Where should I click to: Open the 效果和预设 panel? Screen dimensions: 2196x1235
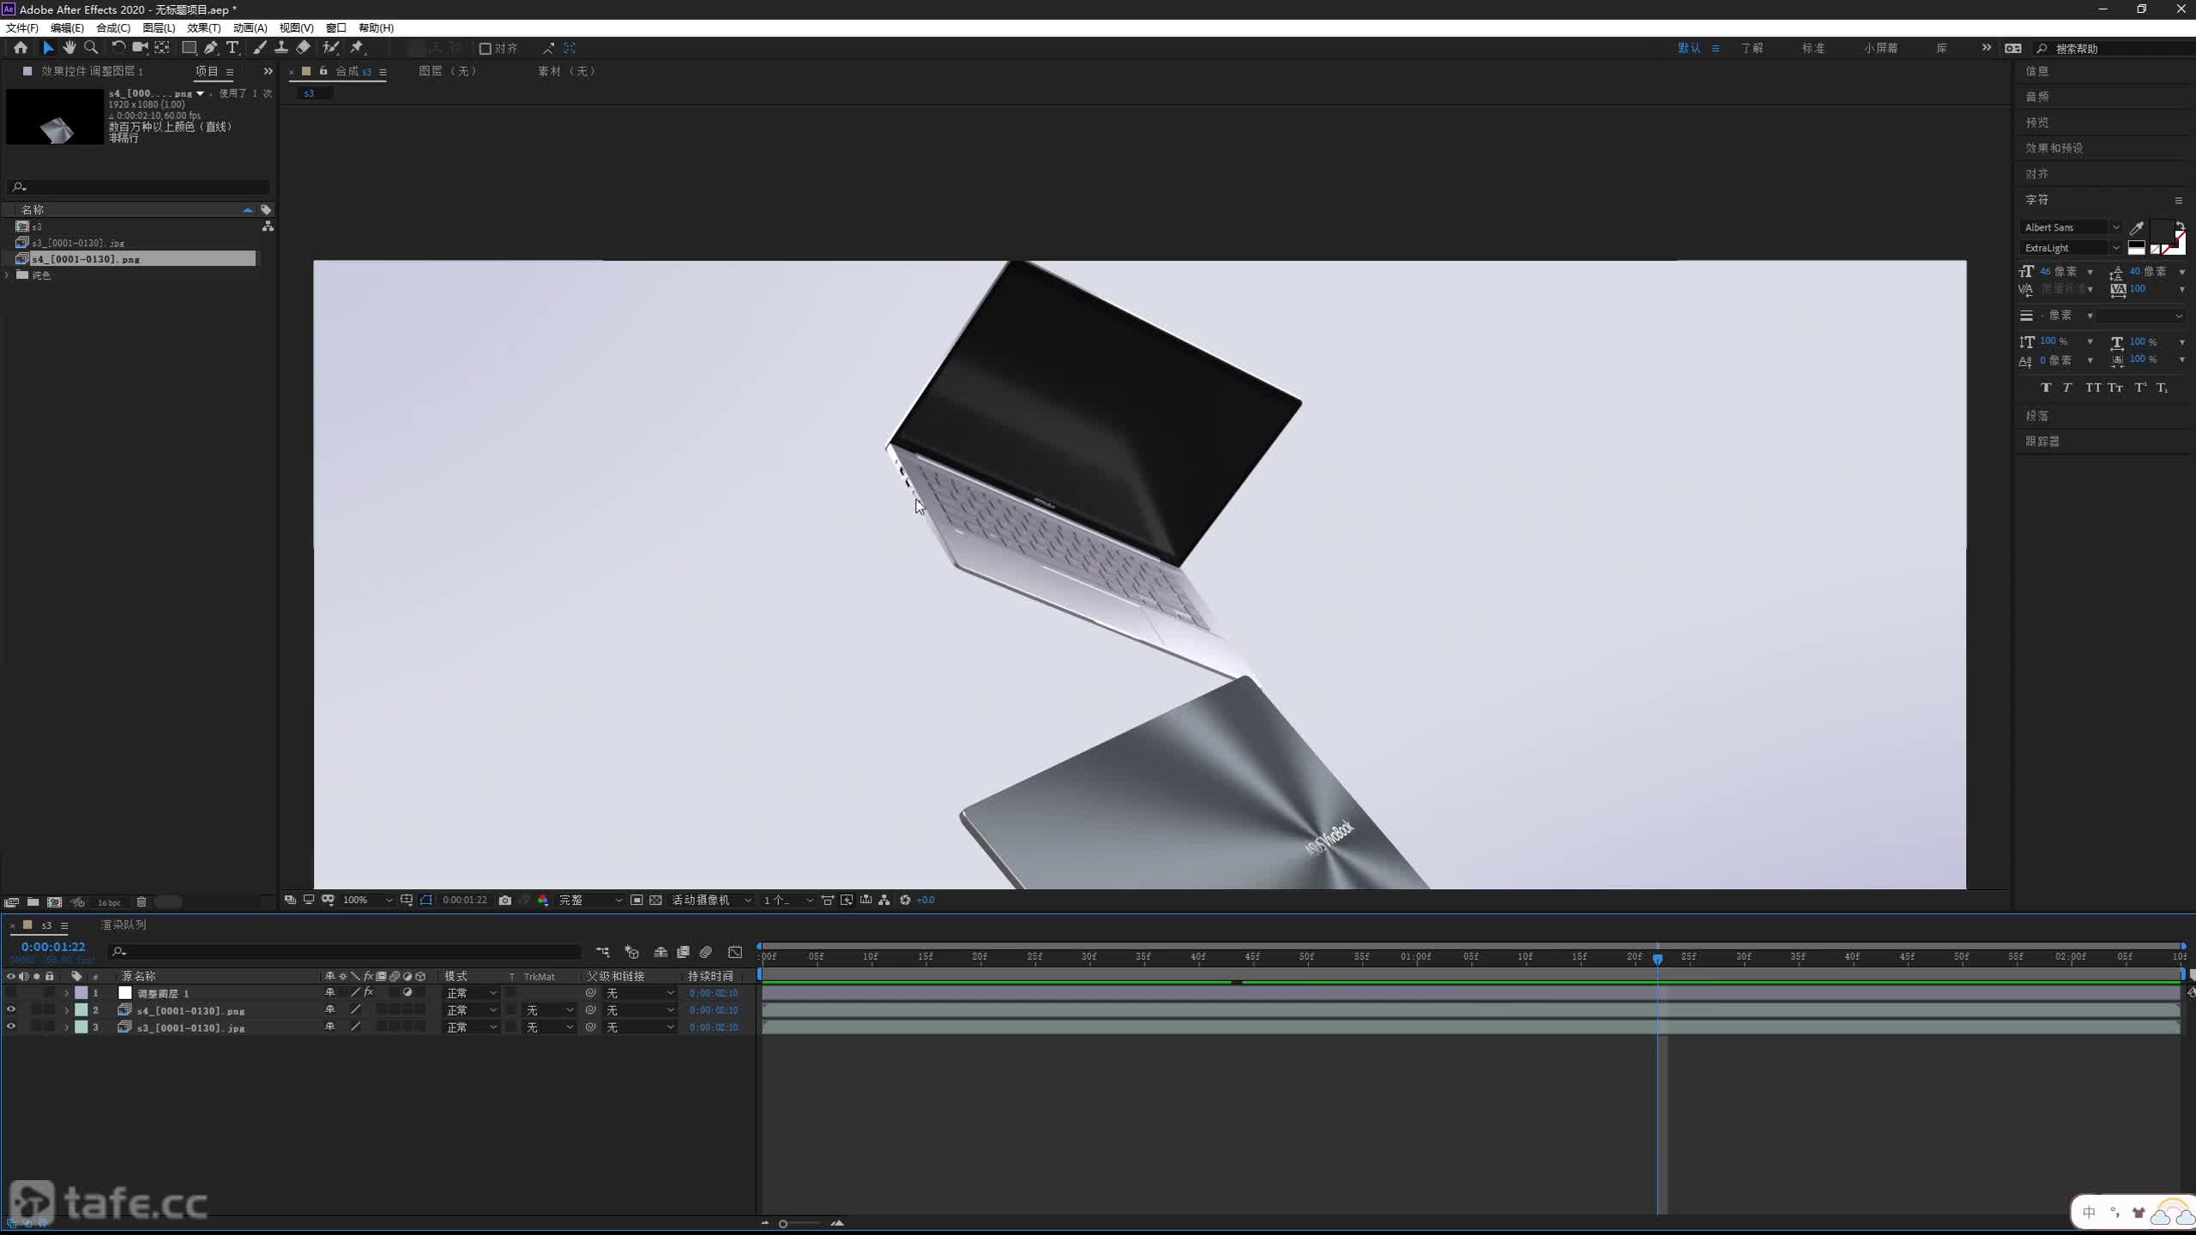tap(2054, 148)
